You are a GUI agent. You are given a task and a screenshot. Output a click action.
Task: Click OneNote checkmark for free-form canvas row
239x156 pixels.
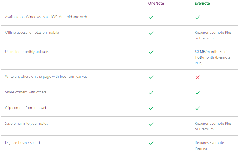click(x=151, y=77)
